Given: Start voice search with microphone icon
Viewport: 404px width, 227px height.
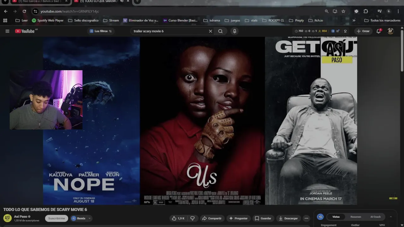Looking at the screenshot, I should [x=234, y=31].
